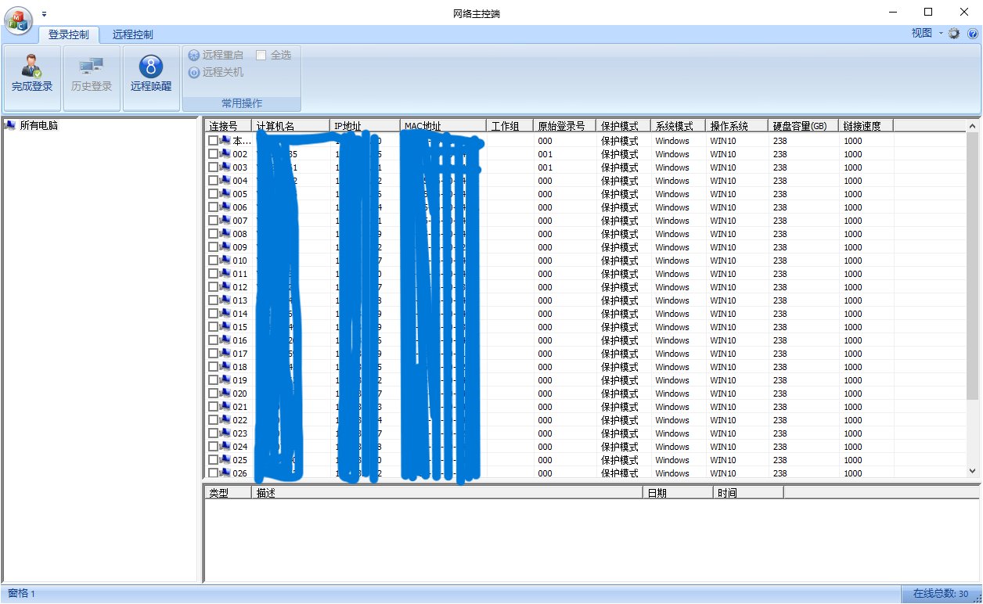Image resolution: width=983 pixels, height=604 pixels.
Task: Toggle the 全选 checkbox
Action: [x=261, y=55]
